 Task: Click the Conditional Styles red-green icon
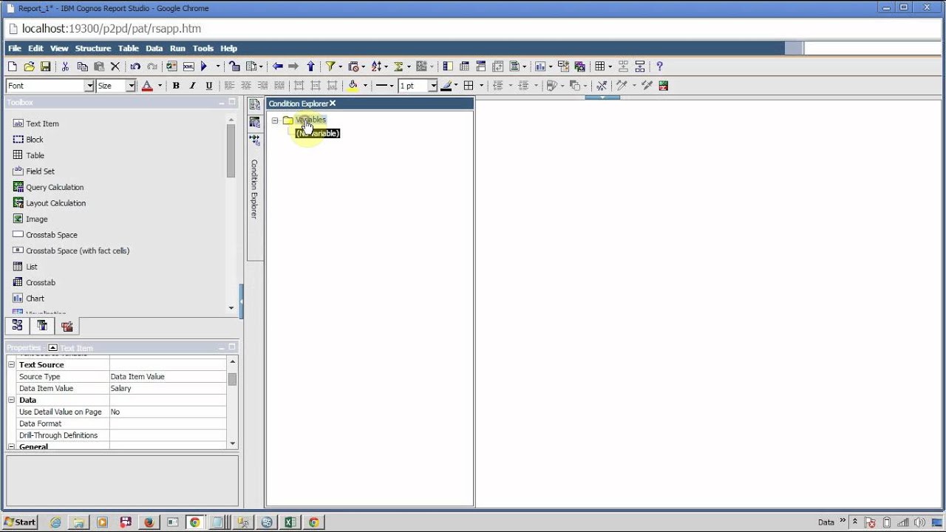click(664, 86)
